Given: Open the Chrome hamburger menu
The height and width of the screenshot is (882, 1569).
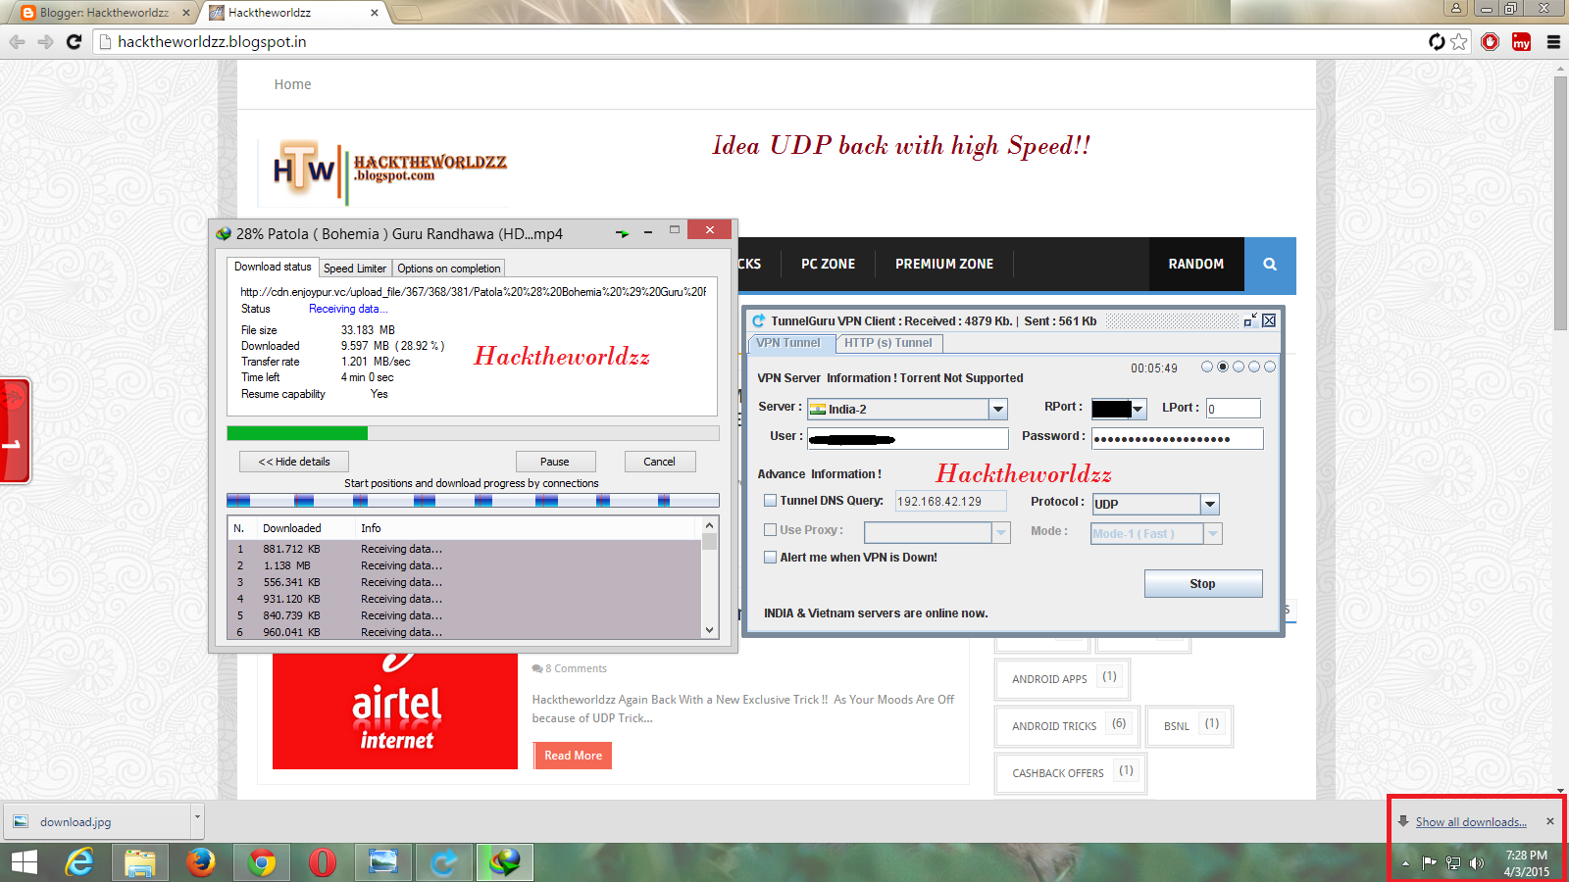Looking at the screenshot, I should tap(1553, 42).
